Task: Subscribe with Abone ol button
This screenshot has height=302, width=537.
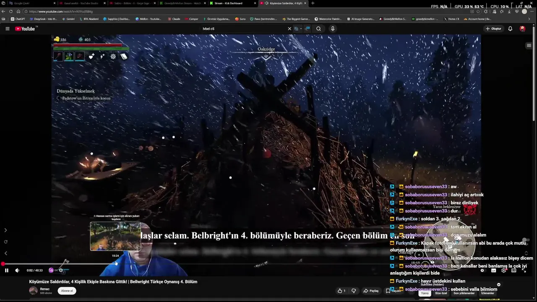Action: 67,291
